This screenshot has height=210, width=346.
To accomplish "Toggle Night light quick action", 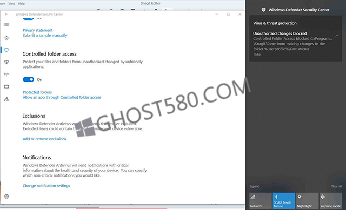I will (308, 201).
